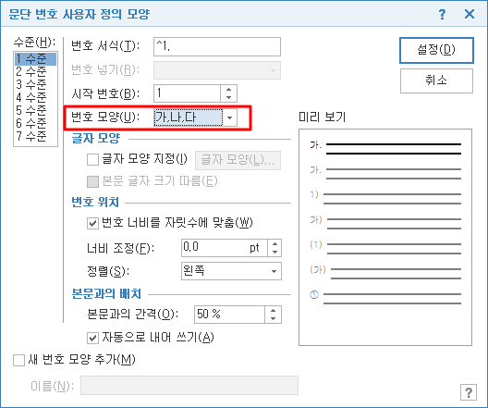Select 6 수준 in the level list
This screenshot has height=408, width=488.
pyautogui.click(x=35, y=123)
